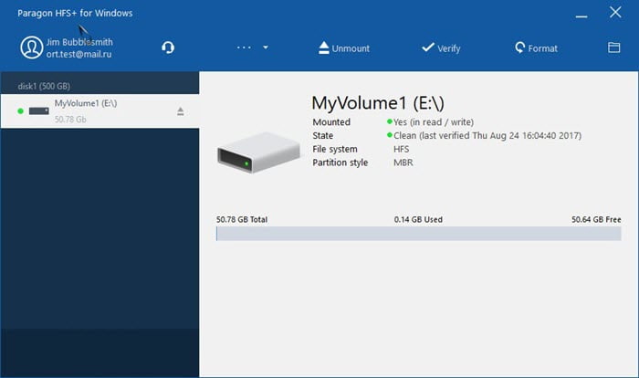Click the 50.78 Gb size in sidebar

pos(70,119)
